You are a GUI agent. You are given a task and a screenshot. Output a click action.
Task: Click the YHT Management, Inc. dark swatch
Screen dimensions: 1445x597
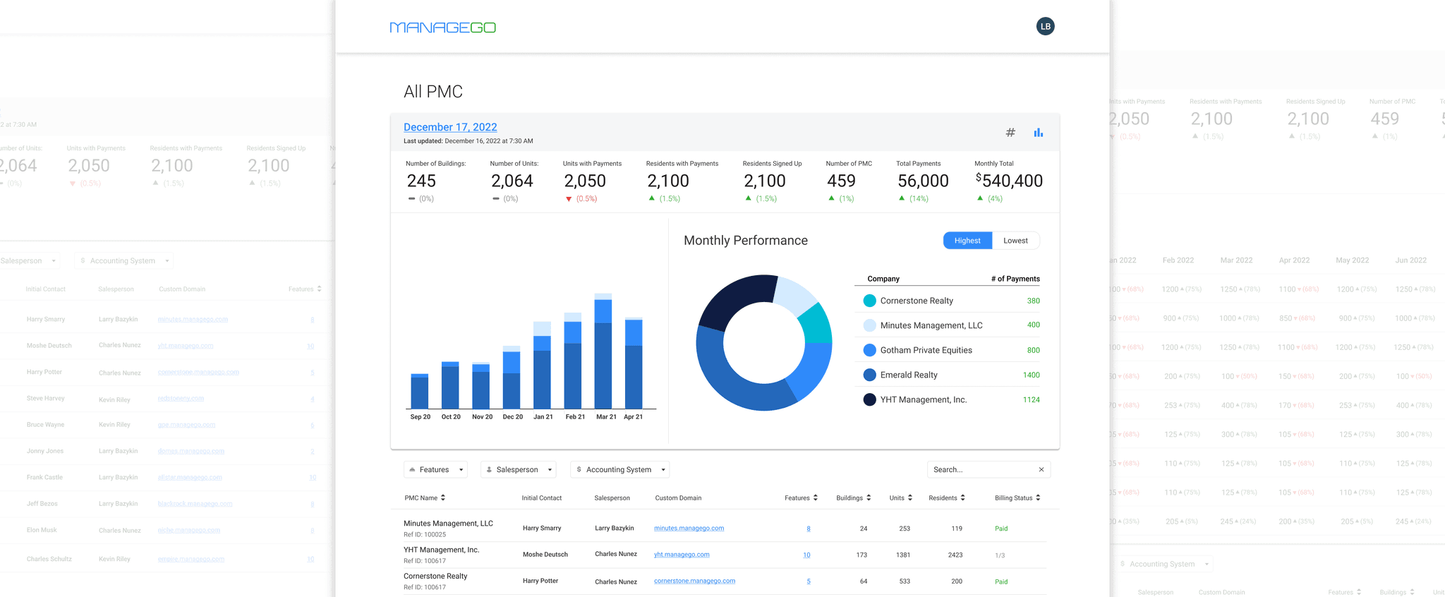click(x=869, y=399)
